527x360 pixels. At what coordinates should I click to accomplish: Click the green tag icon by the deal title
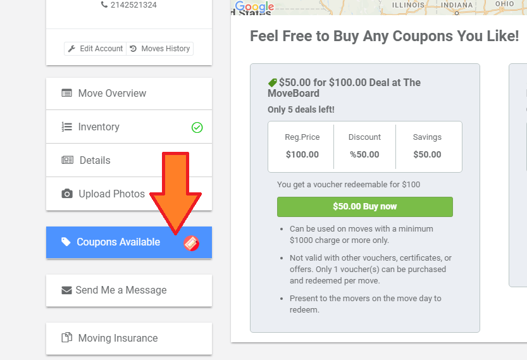(x=272, y=82)
